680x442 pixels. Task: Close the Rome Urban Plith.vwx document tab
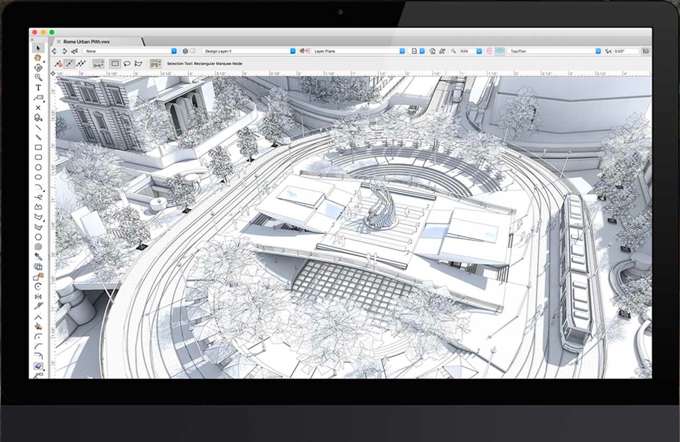pyautogui.click(x=59, y=42)
